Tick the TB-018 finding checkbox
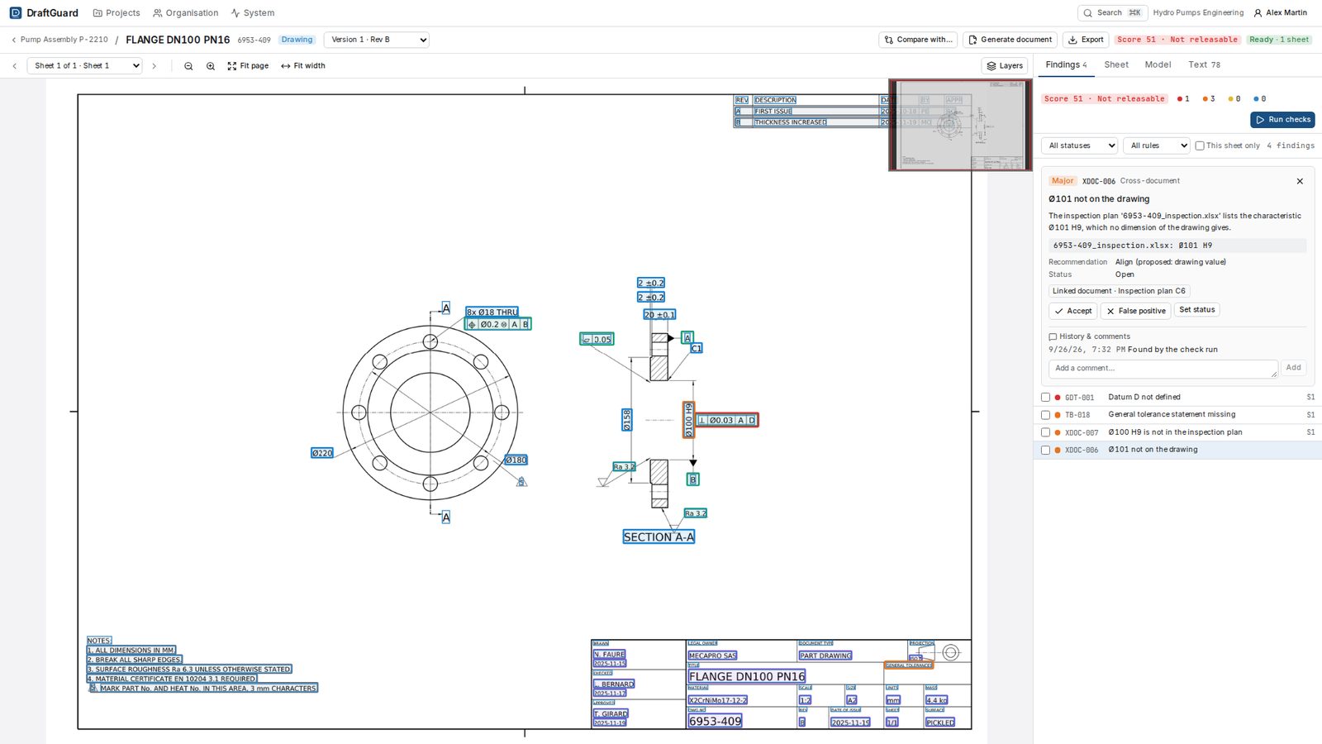Image resolution: width=1322 pixels, height=744 pixels. coord(1045,415)
